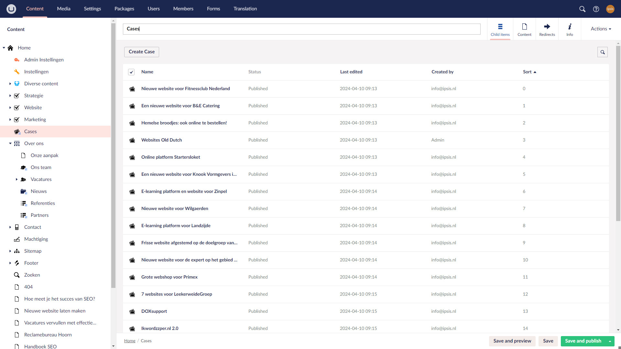
Task: Click the list view search icon
Action: (x=602, y=52)
